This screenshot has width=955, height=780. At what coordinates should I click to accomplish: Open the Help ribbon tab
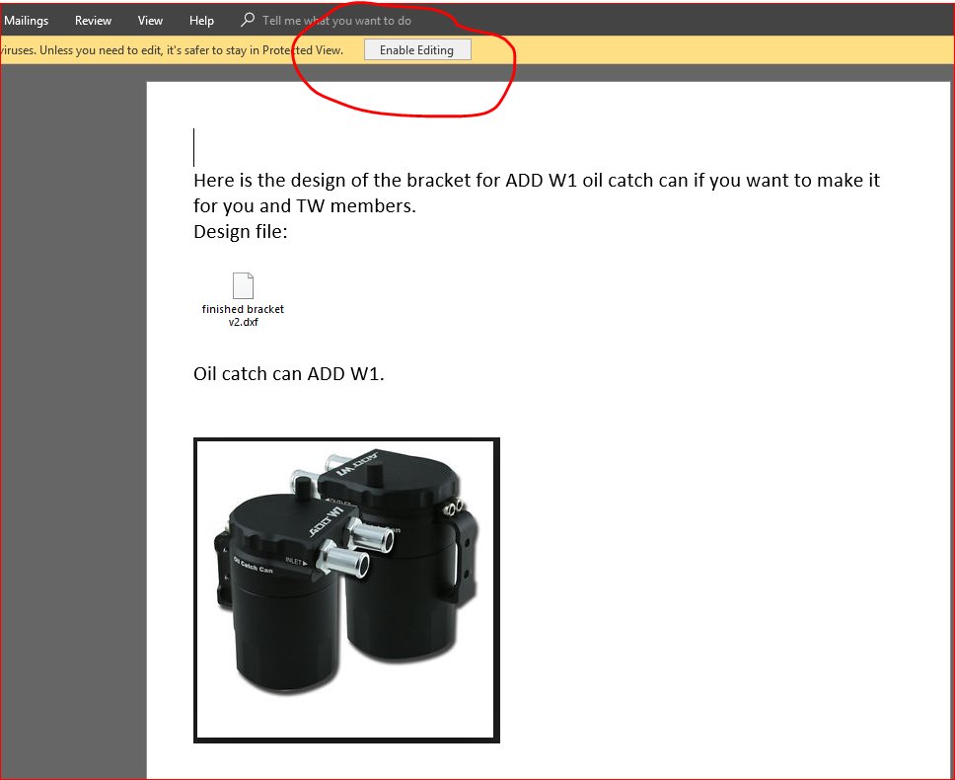pyautogui.click(x=201, y=21)
